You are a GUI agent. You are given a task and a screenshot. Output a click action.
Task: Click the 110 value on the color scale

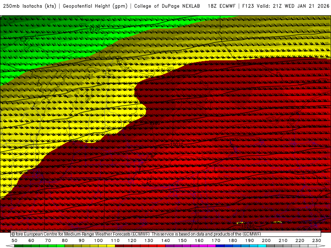(x=115, y=241)
